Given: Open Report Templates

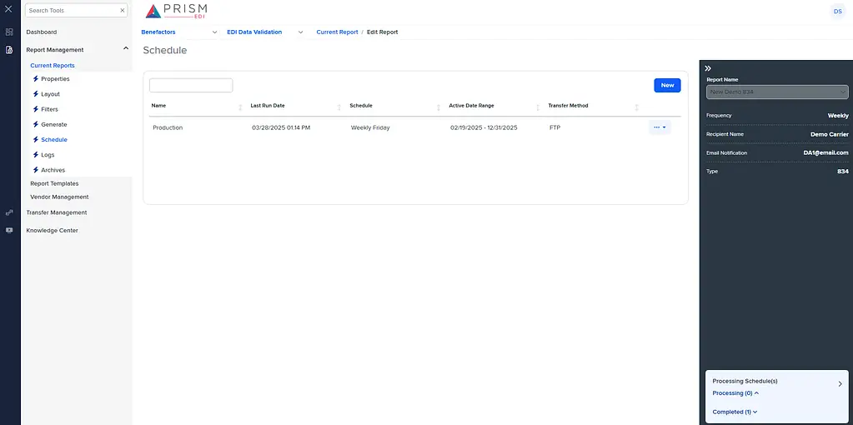Looking at the screenshot, I should pos(54,183).
